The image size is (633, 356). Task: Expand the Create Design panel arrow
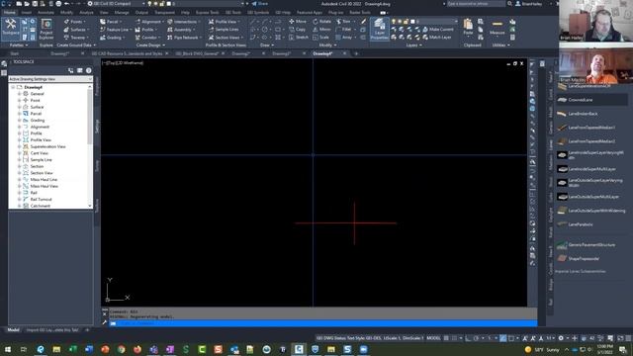click(163, 45)
